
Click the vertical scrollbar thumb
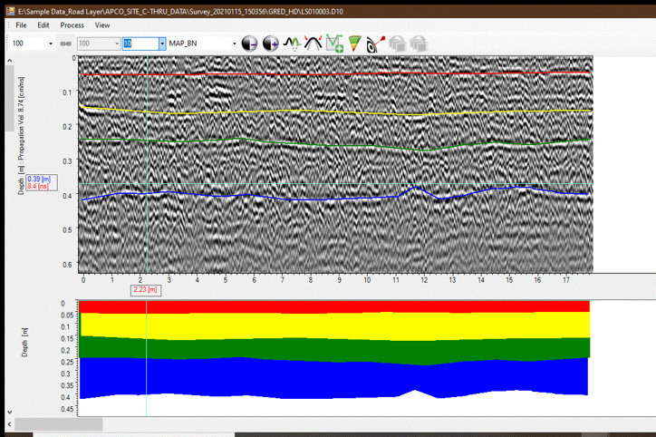coord(10,98)
